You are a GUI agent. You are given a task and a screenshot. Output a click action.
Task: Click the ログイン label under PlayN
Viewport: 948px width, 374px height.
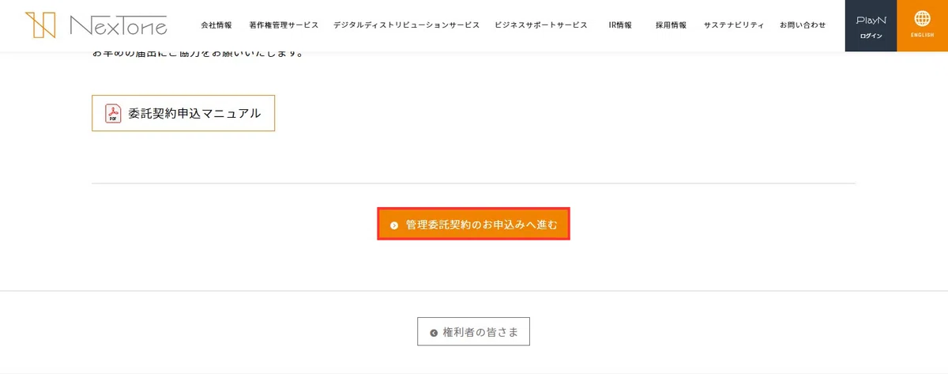(x=871, y=36)
